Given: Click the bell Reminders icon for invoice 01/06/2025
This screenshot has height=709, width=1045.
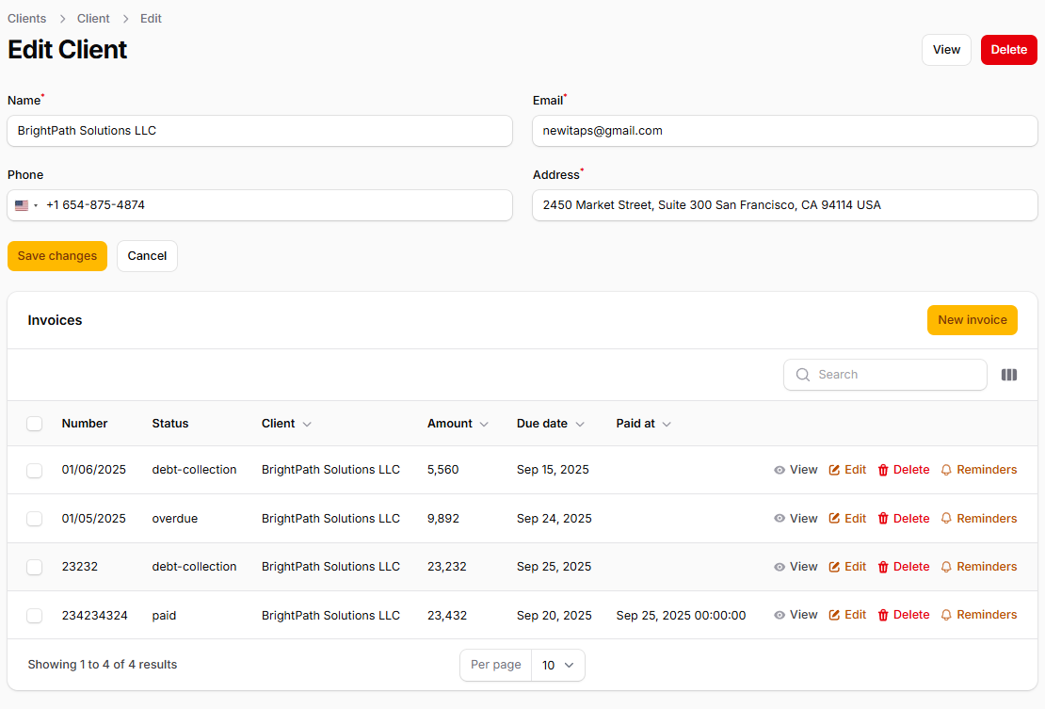Looking at the screenshot, I should [x=947, y=470].
